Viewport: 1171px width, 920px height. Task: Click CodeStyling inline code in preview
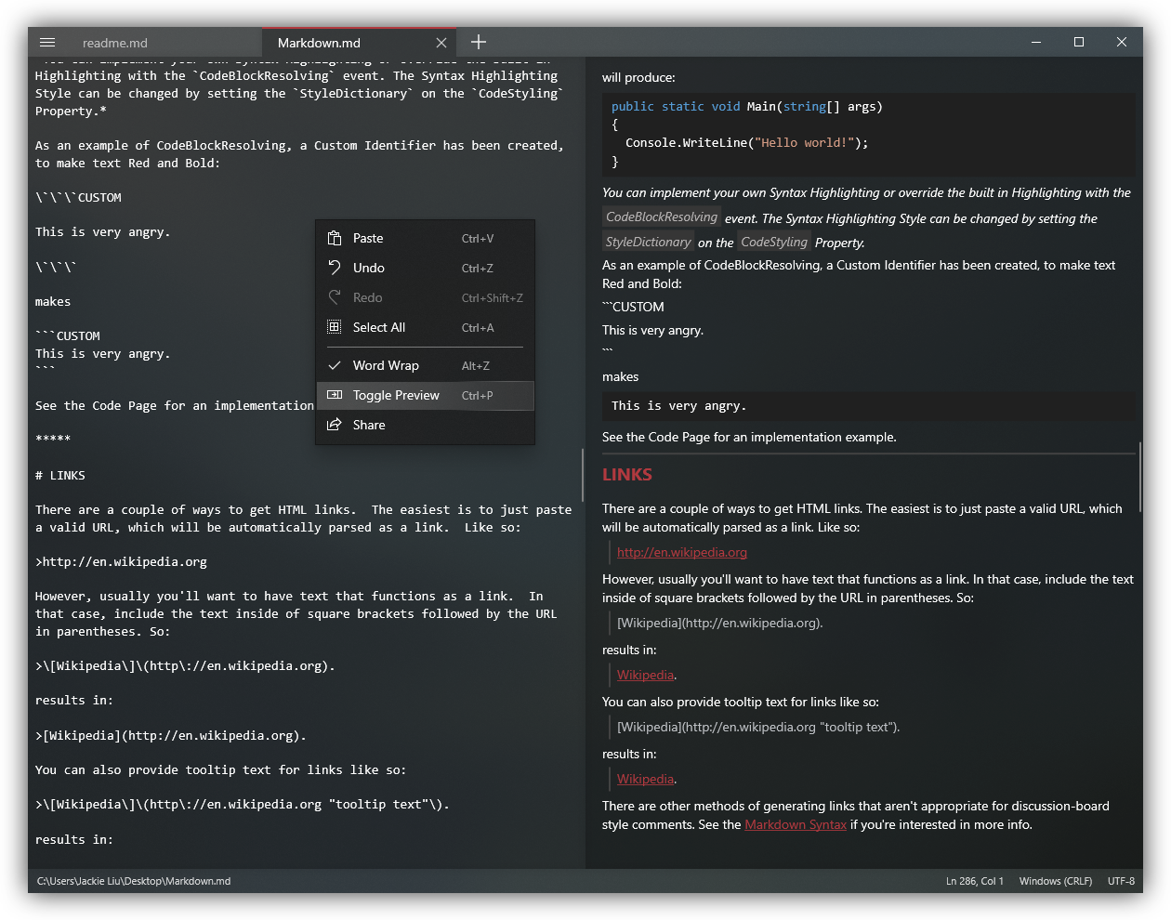tap(774, 242)
